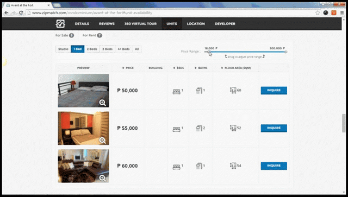Sort units by Baths column

pos(201,68)
